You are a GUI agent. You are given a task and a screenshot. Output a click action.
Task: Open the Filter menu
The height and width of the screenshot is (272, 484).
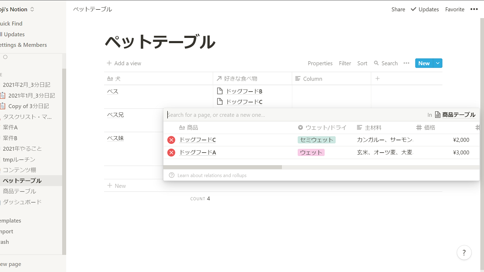click(345, 63)
